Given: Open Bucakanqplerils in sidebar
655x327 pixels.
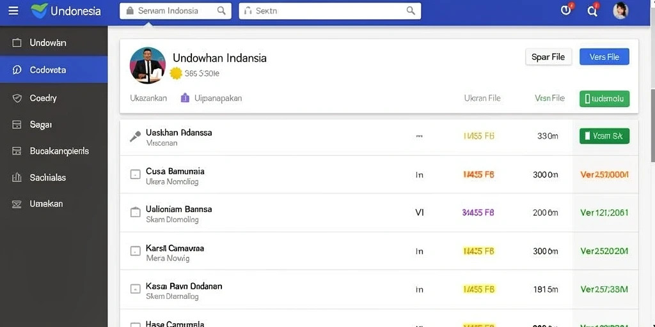Looking at the screenshot, I should (x=54, y=151).
